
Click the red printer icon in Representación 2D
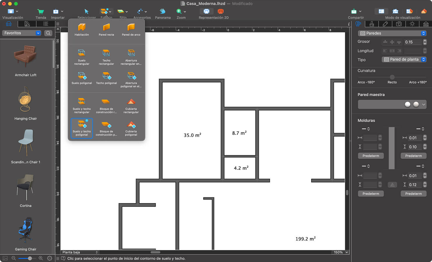click(221, 11)
